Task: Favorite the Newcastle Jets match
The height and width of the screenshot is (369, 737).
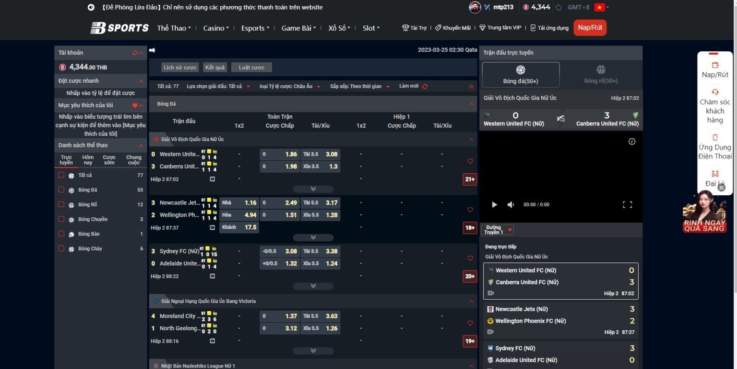Action: (470, 210)
